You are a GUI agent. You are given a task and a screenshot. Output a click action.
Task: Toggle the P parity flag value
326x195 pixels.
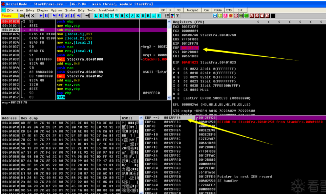coord(179,73)
